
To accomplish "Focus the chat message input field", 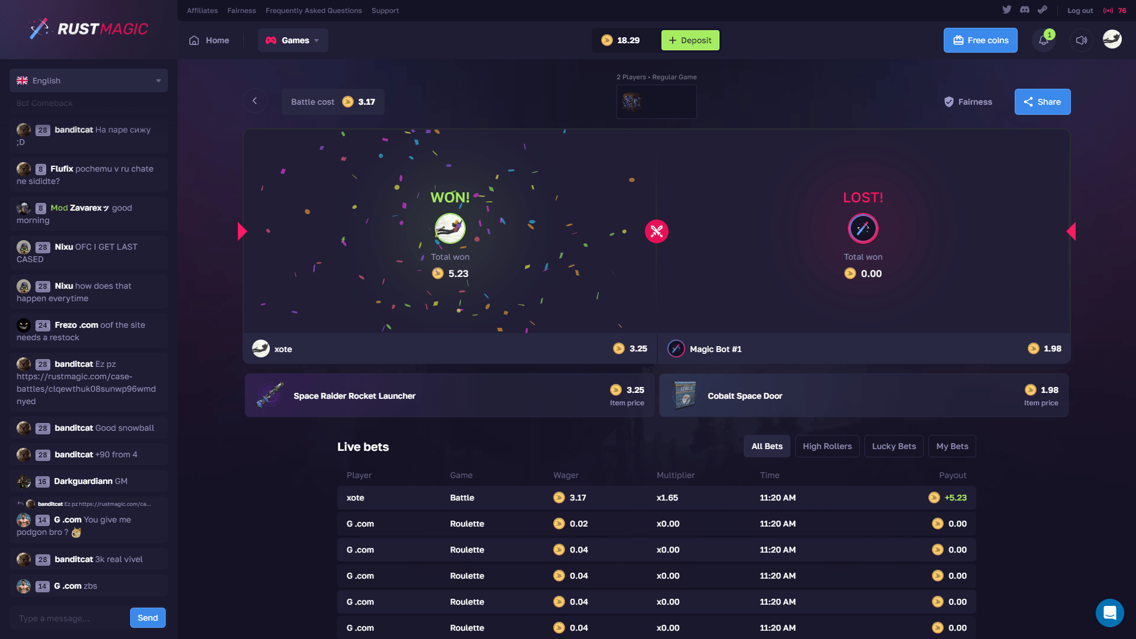I will (x=70, y=618).
